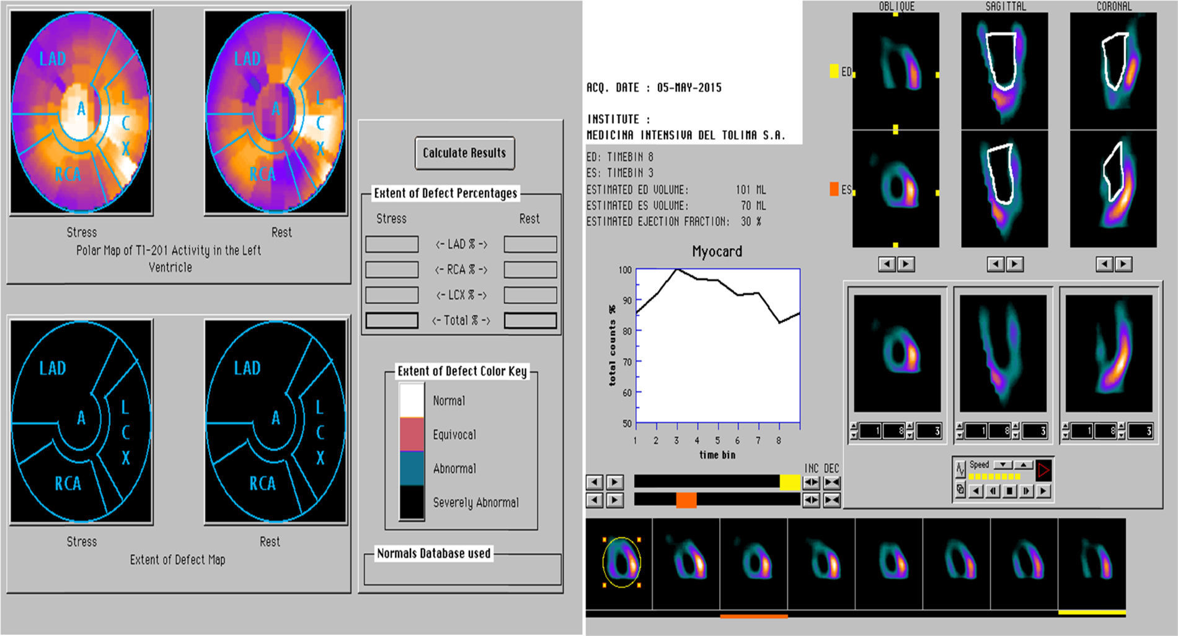The width and height of the screenshot is (1178, 636).
Task: Click Calculate Results button
Action: (464, 153)
